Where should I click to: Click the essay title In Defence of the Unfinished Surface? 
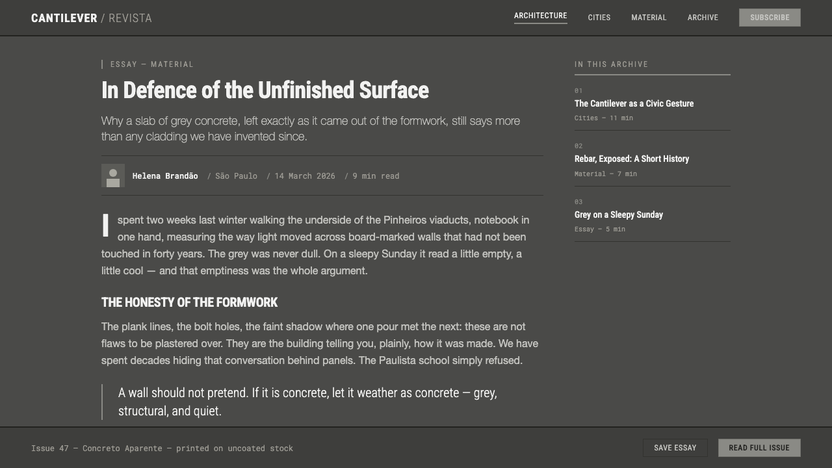[265, 90]
